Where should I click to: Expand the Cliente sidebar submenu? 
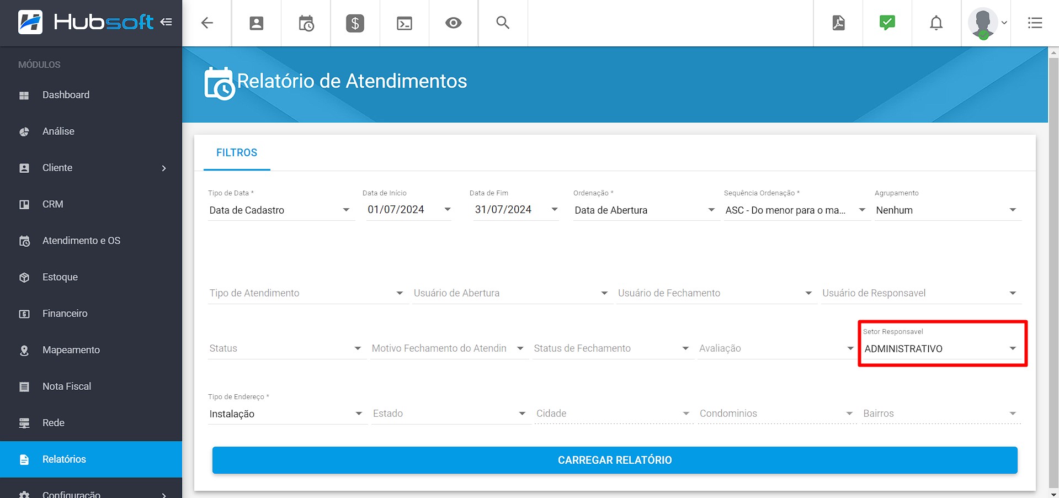164,168
